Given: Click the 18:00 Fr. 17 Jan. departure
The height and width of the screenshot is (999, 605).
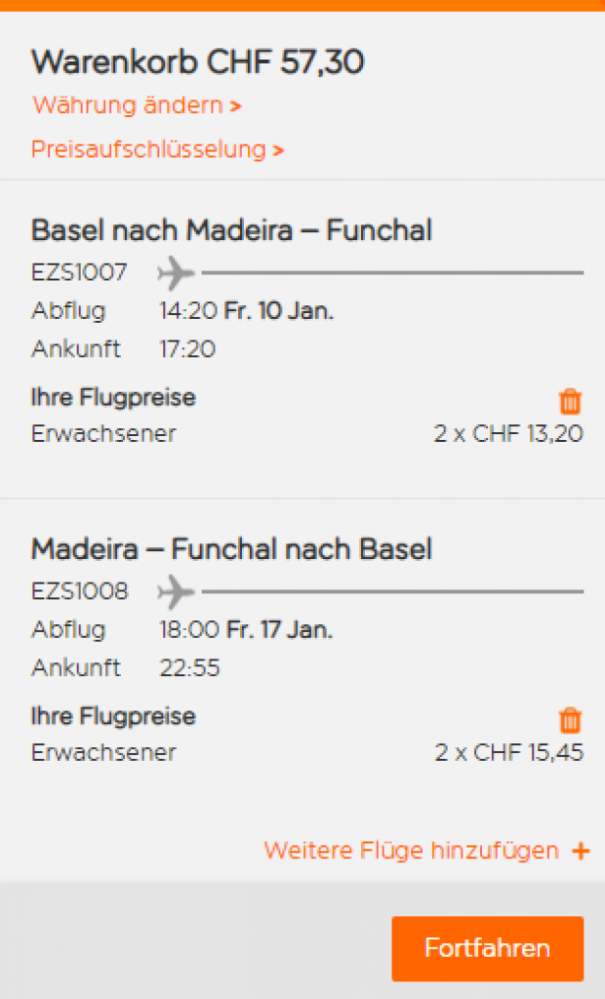Looking at the screenshot, I should pyautogui.click(x=246, y=630).
